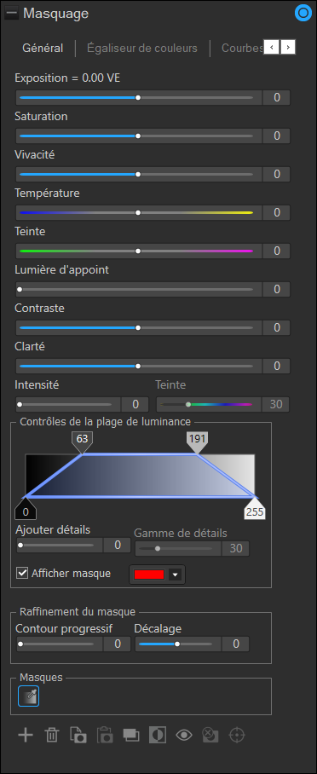Click the target crosshair icon
The height and width of the screenshot is (774, 317).
pyautogui.click(x=237, y=735)
